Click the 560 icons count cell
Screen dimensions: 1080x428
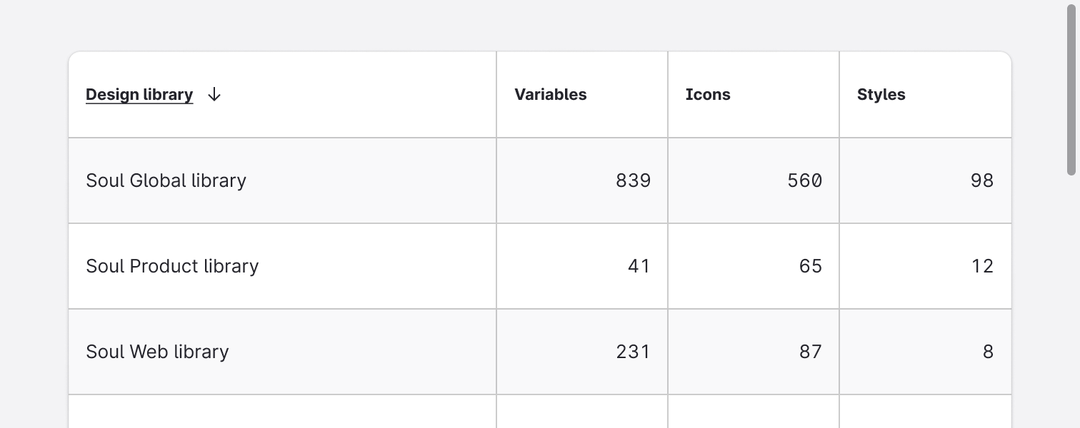(x=806, y=180)
